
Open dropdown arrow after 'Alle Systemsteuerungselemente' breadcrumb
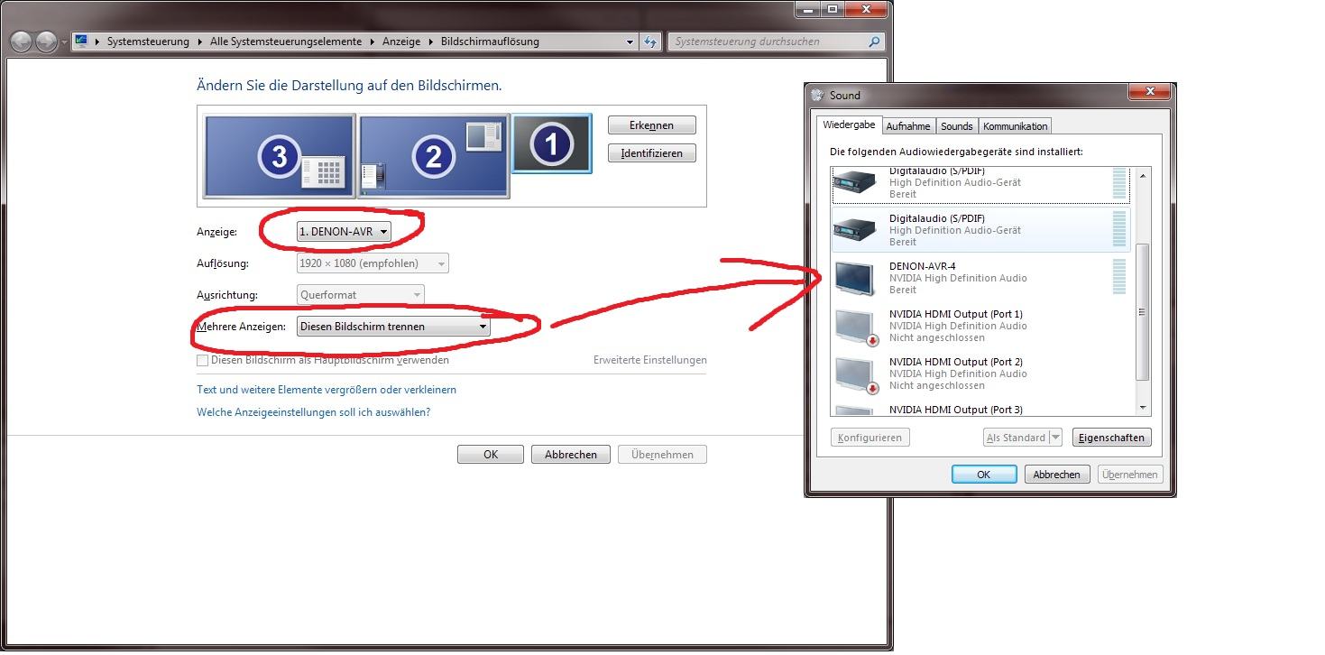[x=372, y=42]
